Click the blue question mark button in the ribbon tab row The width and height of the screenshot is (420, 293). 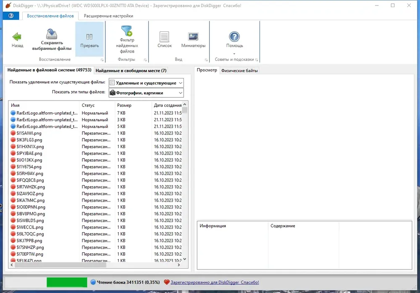coord(11,16)
